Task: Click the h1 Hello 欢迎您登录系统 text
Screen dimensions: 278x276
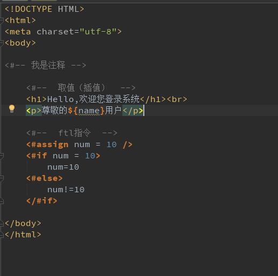Action: coord(93,99)
